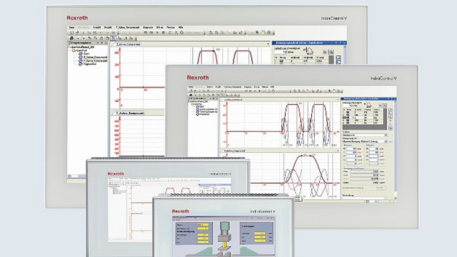Click the X_Achse_Gesamtweg node icon in the largest screen's tree

80,56
